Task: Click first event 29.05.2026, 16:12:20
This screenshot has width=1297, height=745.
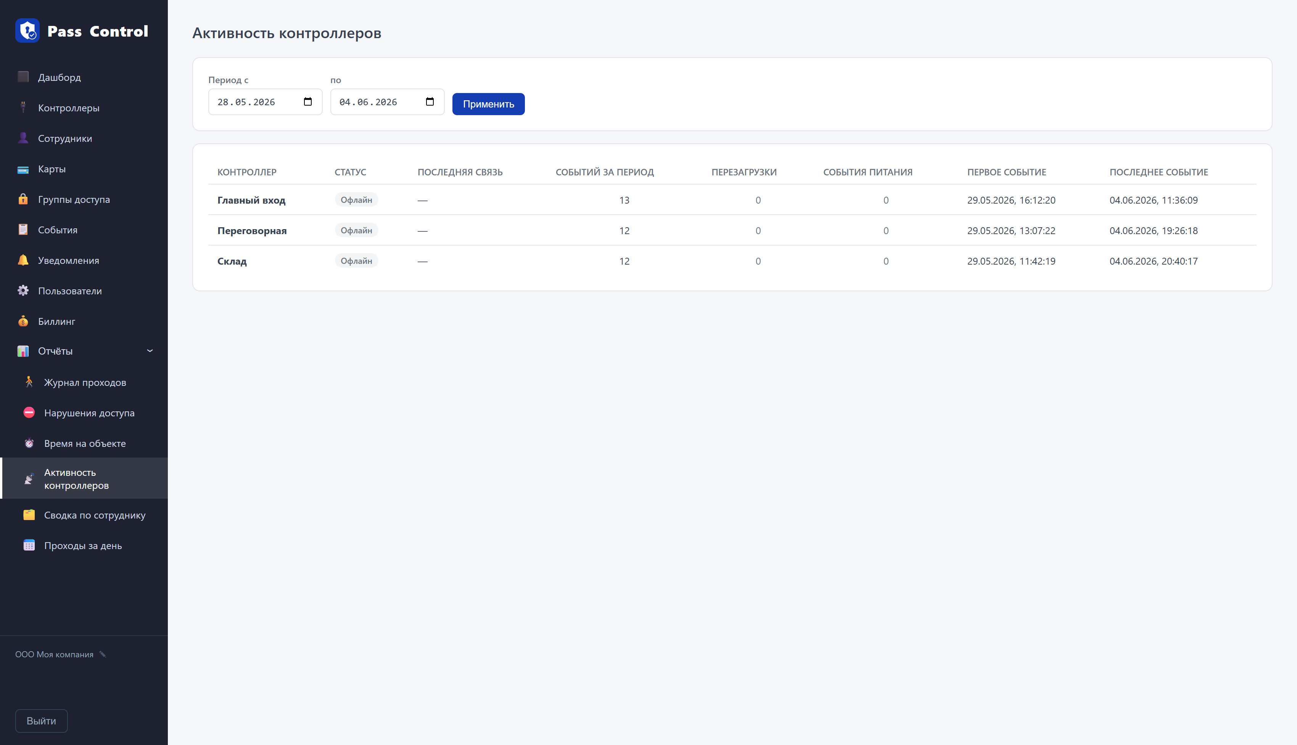Action: tap(1011, 200)
